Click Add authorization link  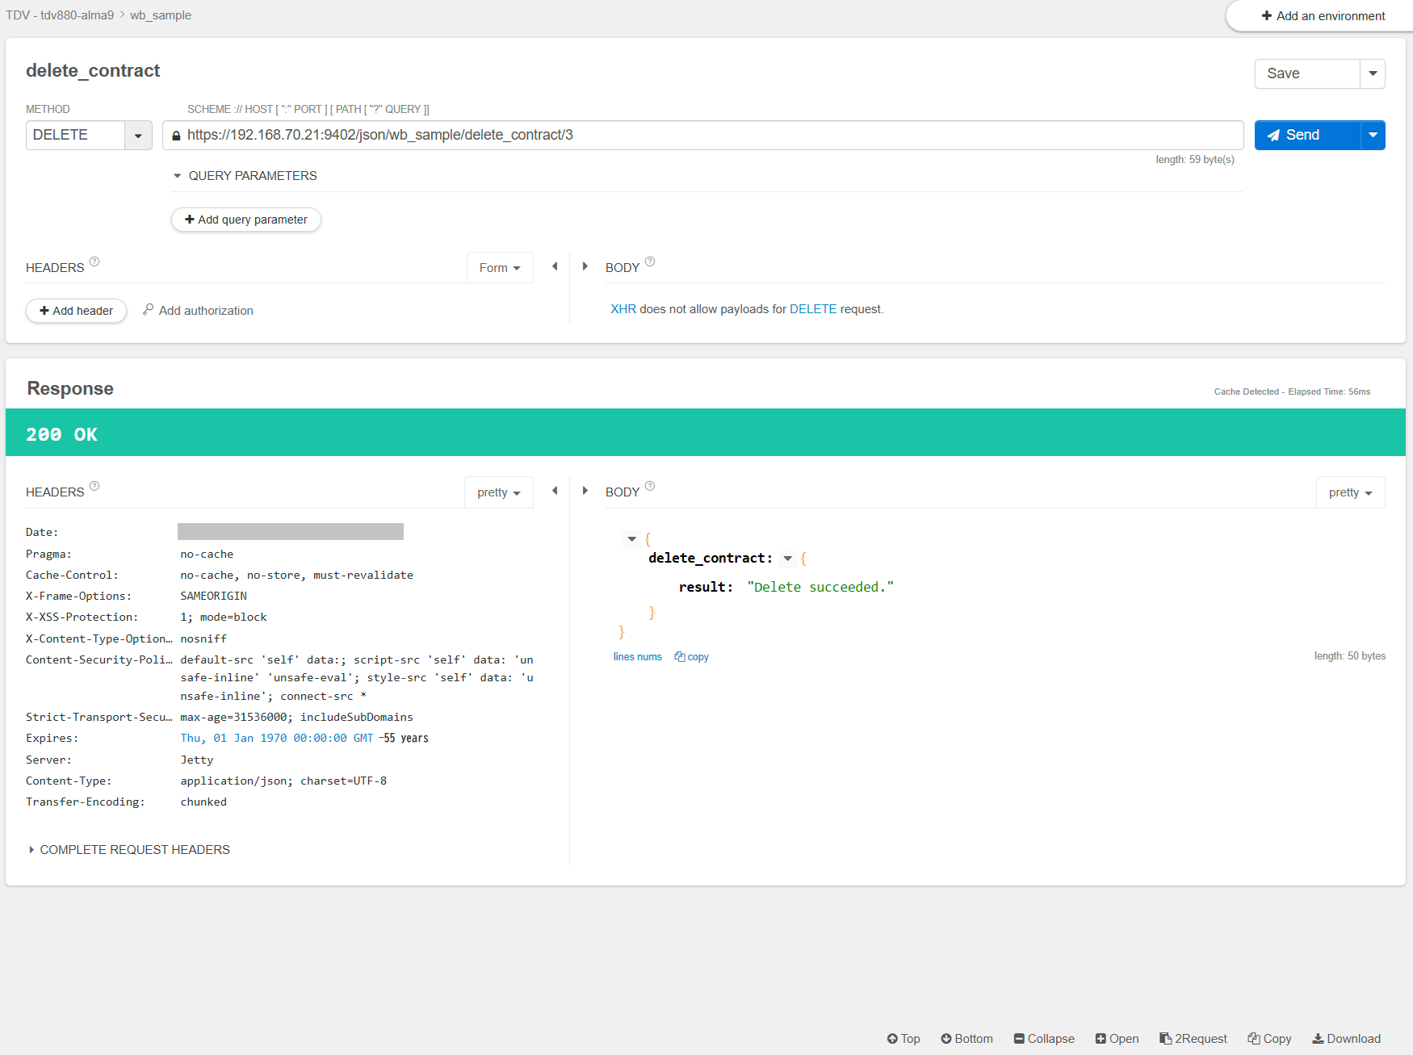click(x=198, y=311)
